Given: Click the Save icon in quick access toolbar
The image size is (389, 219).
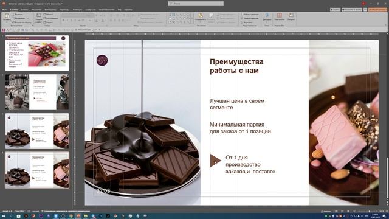Looking at the screenshot, I should pos(4,30).
